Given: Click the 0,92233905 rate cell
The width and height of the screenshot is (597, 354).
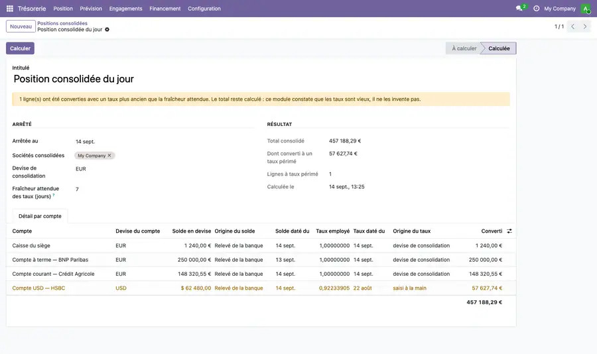Looking at the screenshot, I should [x=334, y=288].
